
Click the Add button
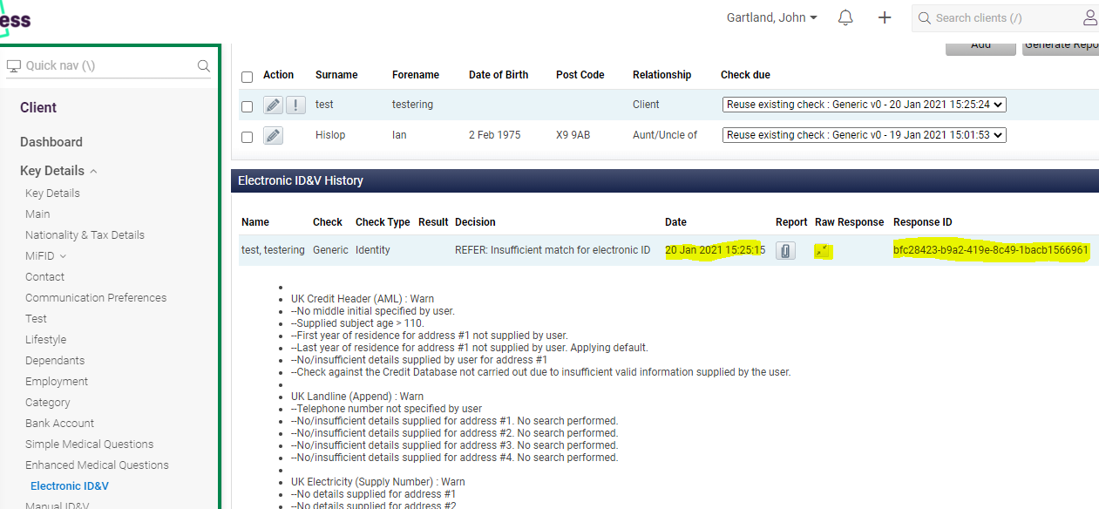[980, 44]
